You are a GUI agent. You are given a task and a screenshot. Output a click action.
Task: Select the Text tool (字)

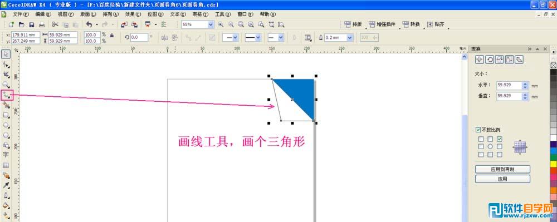pyautogui.click(x=6, y=155)
